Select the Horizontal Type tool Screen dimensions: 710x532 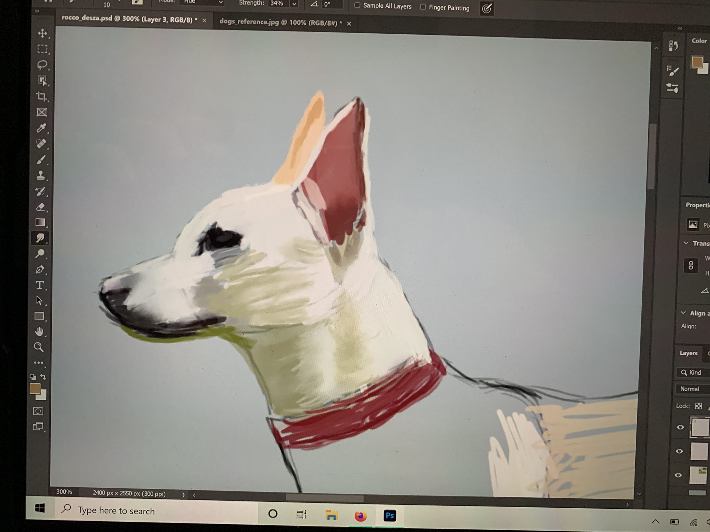click(40, 285)
